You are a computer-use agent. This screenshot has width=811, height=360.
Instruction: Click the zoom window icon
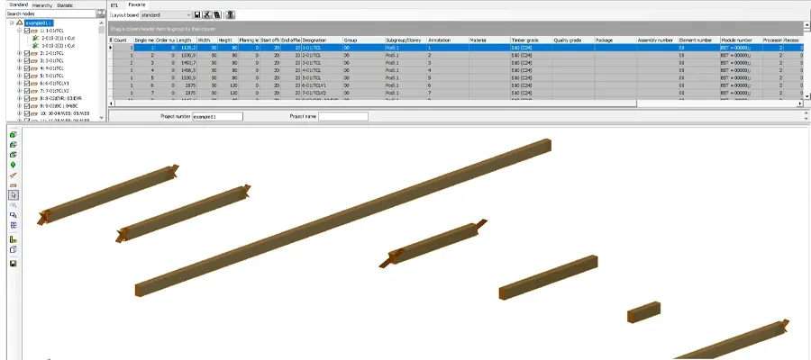pyautogui.click(x=14, y=215)
